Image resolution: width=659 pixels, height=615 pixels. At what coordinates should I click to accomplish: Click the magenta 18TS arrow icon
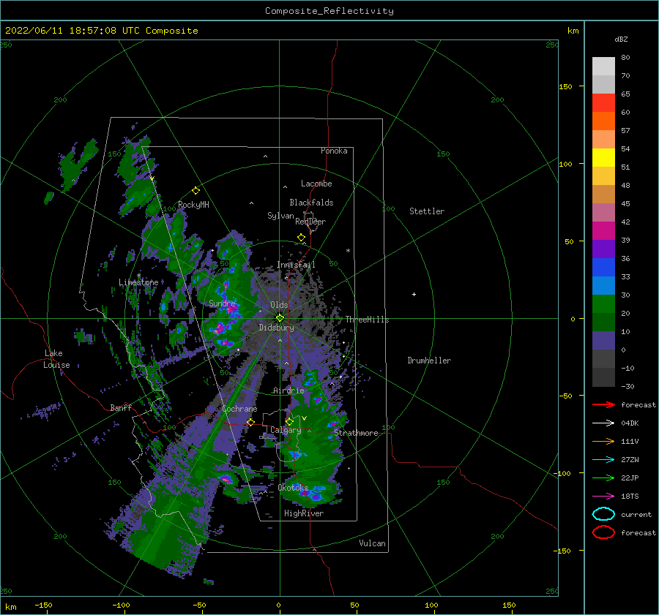pos(603,497)
